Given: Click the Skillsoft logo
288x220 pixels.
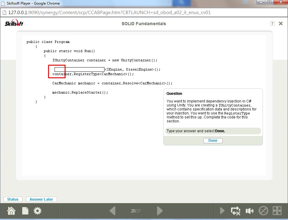Looking at the screenshot, I should [14, 23].
